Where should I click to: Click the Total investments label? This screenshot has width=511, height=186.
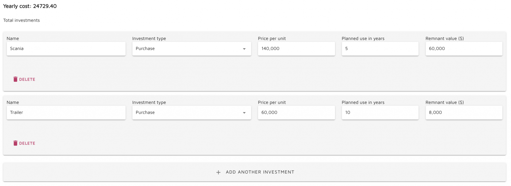tap(22, 20)
